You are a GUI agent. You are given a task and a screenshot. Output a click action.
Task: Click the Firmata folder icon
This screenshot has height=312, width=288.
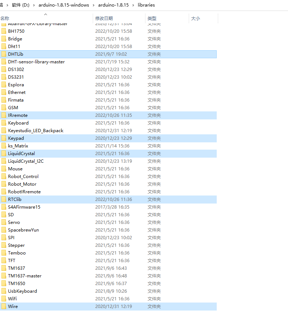[4, 100]
